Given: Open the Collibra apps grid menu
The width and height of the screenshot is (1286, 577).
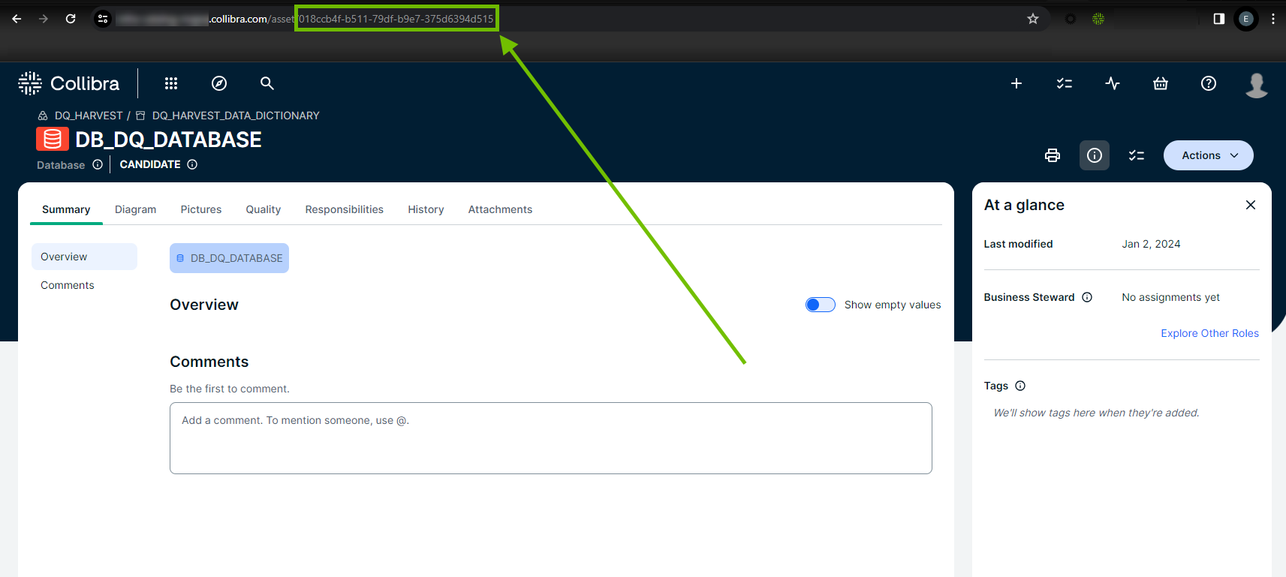Looking at the screenshot, I should [x=171, y=83].
